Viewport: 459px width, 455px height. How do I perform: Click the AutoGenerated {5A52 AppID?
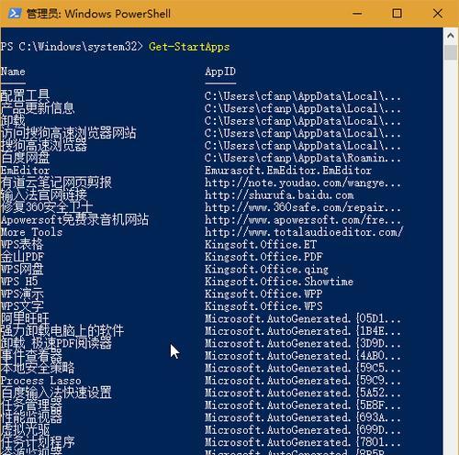303,393
